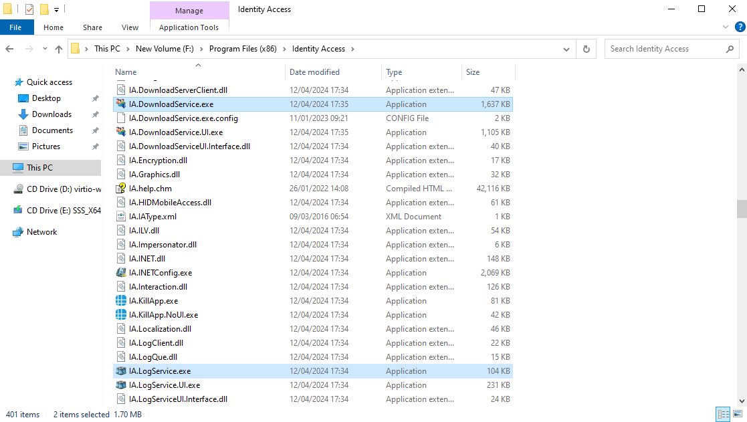Open the File menu tab
This screenshot has width=747, height=422.
(x=16, y=27)
